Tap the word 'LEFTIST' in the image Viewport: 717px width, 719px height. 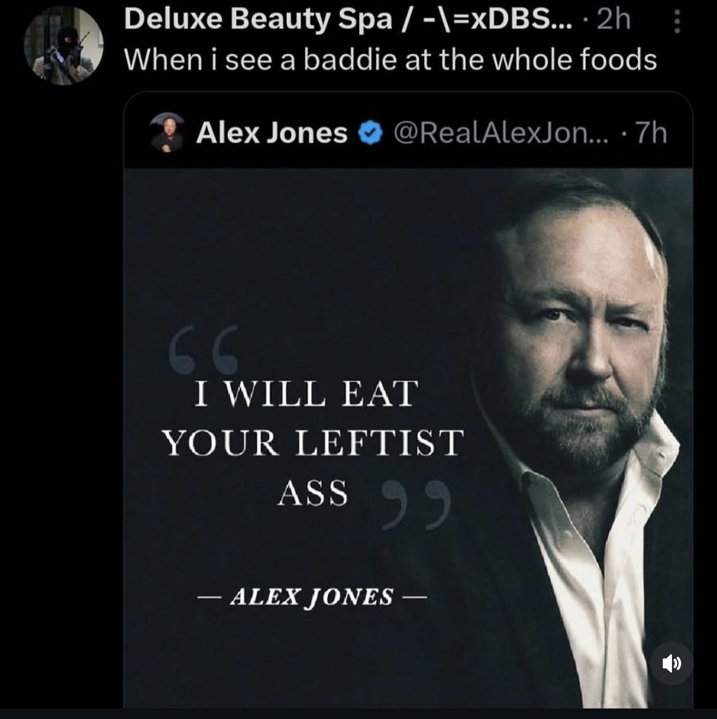coord(379,443)
